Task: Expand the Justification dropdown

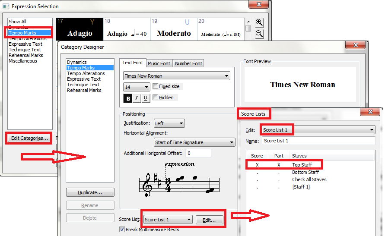Action: point(169,123)
